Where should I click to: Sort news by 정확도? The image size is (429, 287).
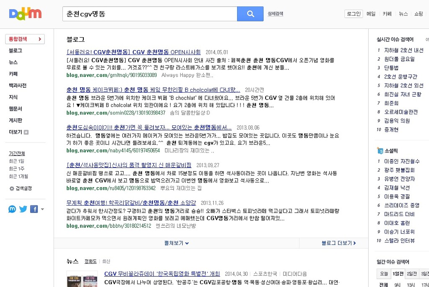(x=90, y=262)
